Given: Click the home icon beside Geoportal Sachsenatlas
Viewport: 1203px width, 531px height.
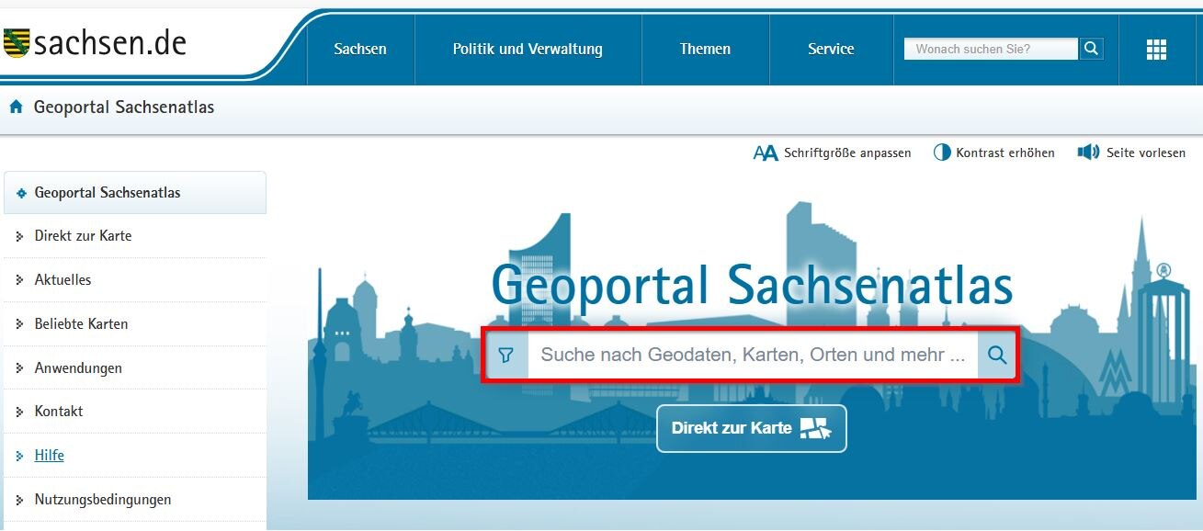Looking at the screenshot, I should click(16, 107).
